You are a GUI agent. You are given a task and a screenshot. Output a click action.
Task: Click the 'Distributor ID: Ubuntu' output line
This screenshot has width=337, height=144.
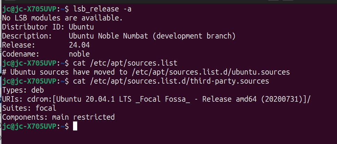click(x=48, y=27)
